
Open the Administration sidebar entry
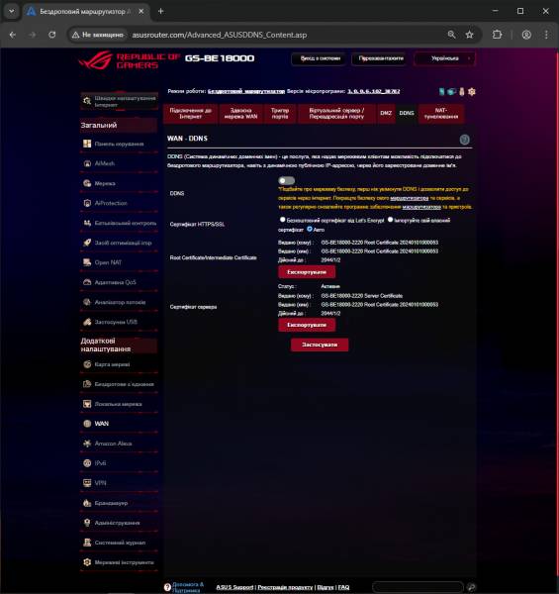tap(119, 523)
